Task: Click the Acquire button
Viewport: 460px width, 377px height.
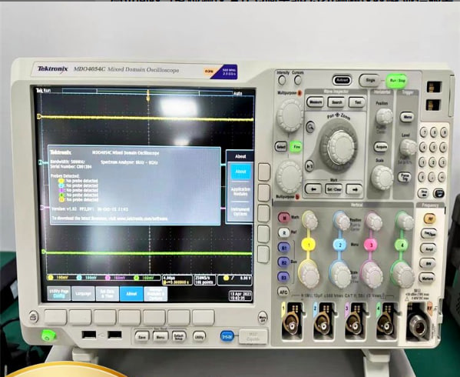Action: pyautogui.click(x=381, y=147)
